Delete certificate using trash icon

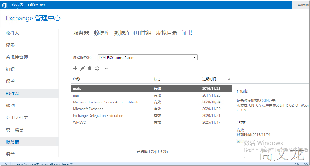(90, 69)
